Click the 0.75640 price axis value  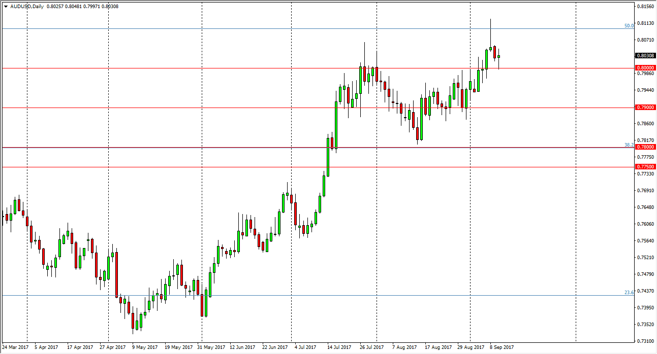pos(645,240)
